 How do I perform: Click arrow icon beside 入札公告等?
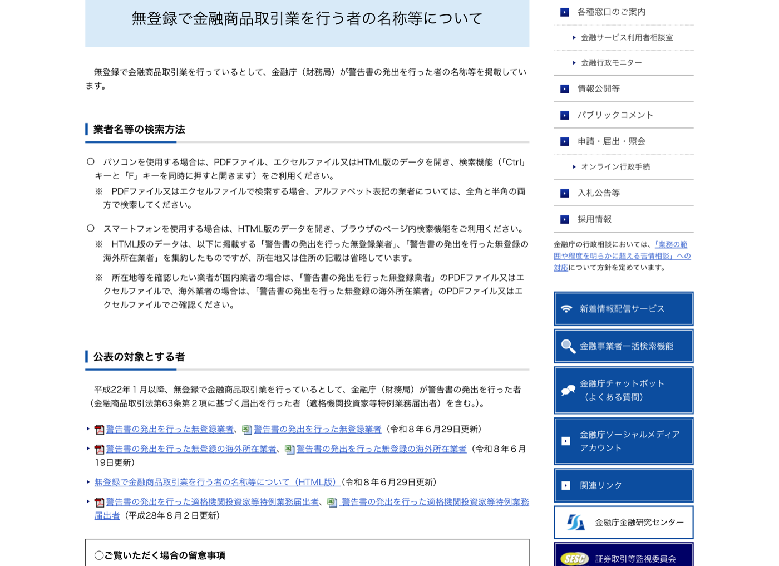click(565, 193)
